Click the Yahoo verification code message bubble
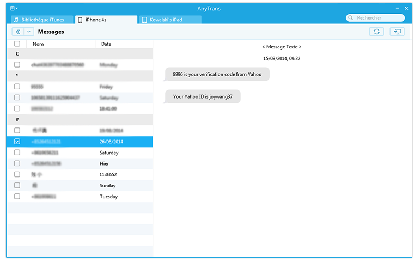Viewport: 414px width, 262px height. tap(217, 74)
